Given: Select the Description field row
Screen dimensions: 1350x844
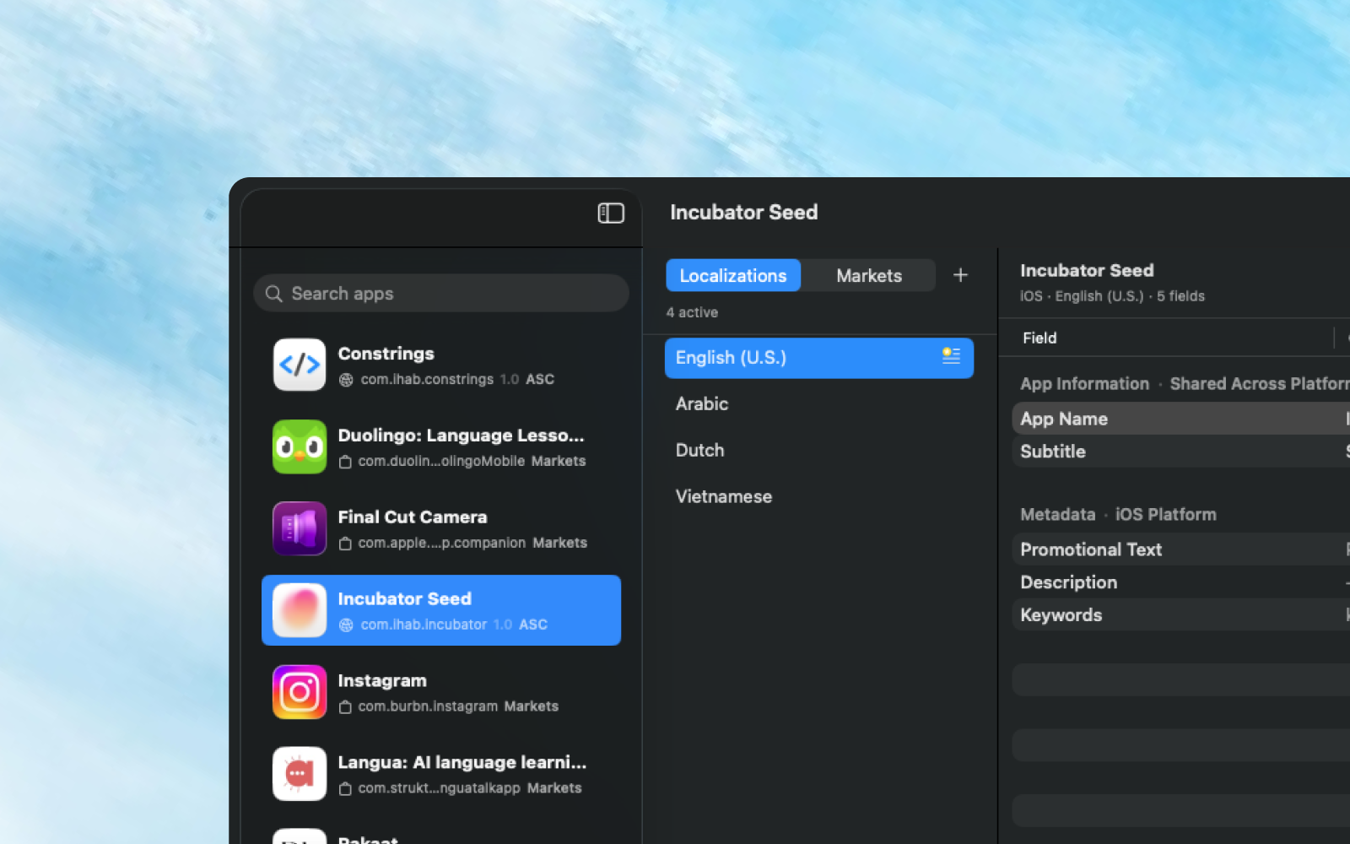Looking at the screenshot, I should (1181, 582).
